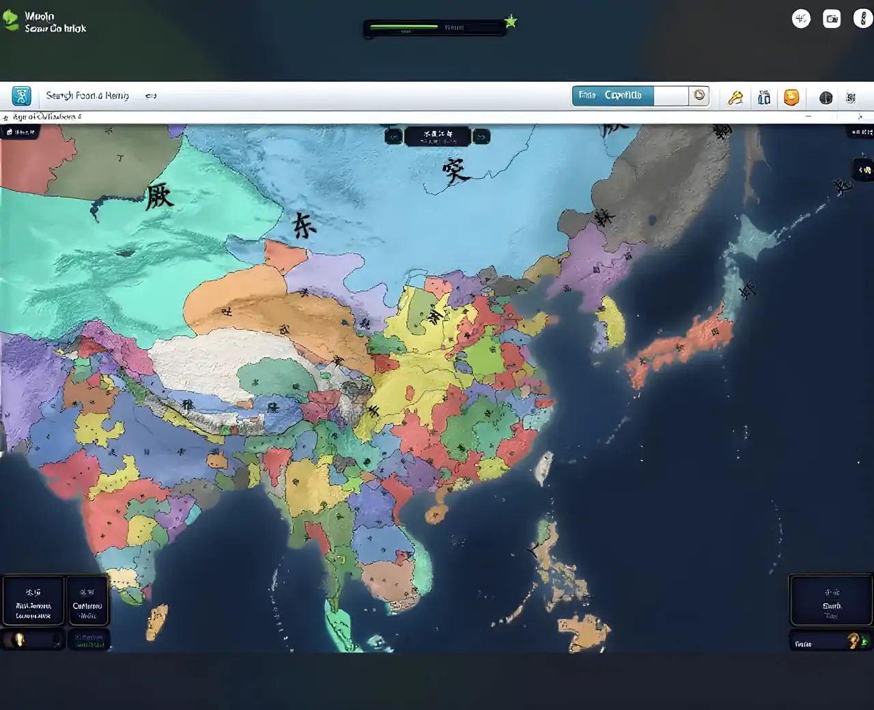
Task: Click the right arrow beside the date banner
Action: 481,137
